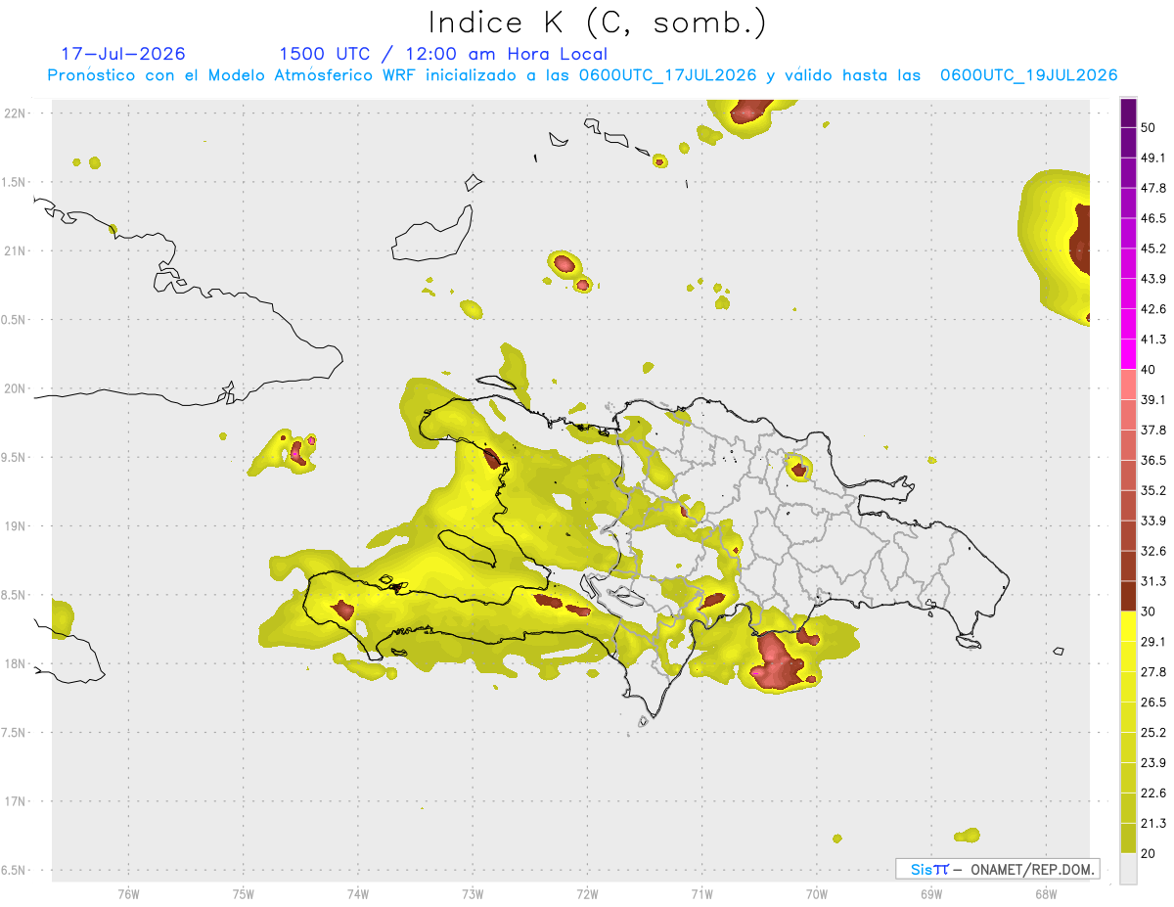Click the '36.5' colorbar value label
Image resolution: width=1174 pixels, height=907 pixels.
click(1153, 460)
